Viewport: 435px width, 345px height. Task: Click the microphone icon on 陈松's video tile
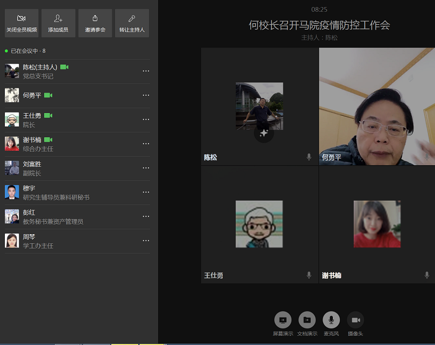[309, 157]
